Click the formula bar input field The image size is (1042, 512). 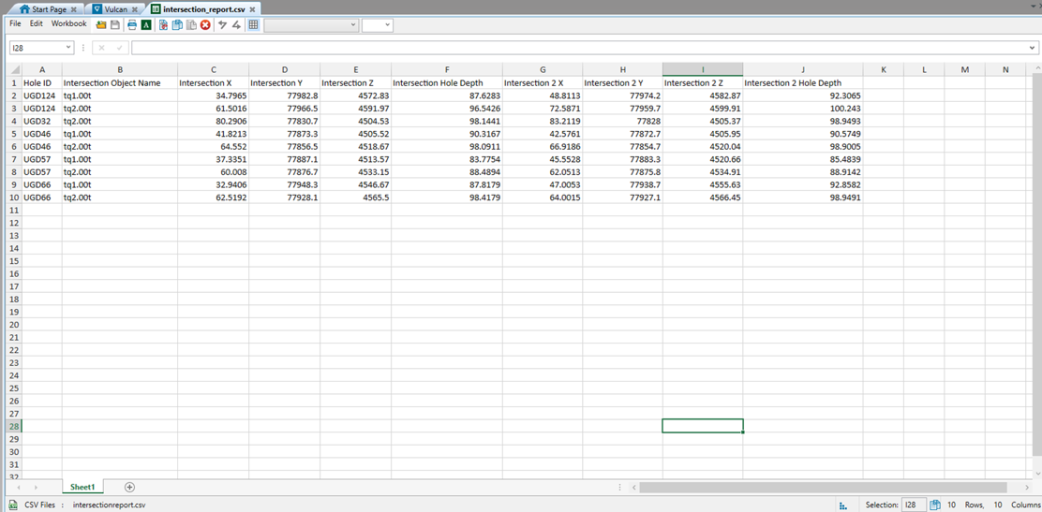581,48
